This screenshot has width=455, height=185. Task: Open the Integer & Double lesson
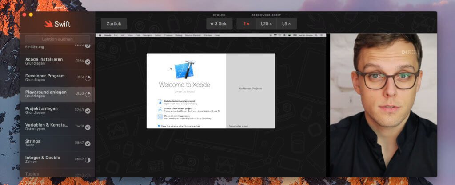coord(57,160)
